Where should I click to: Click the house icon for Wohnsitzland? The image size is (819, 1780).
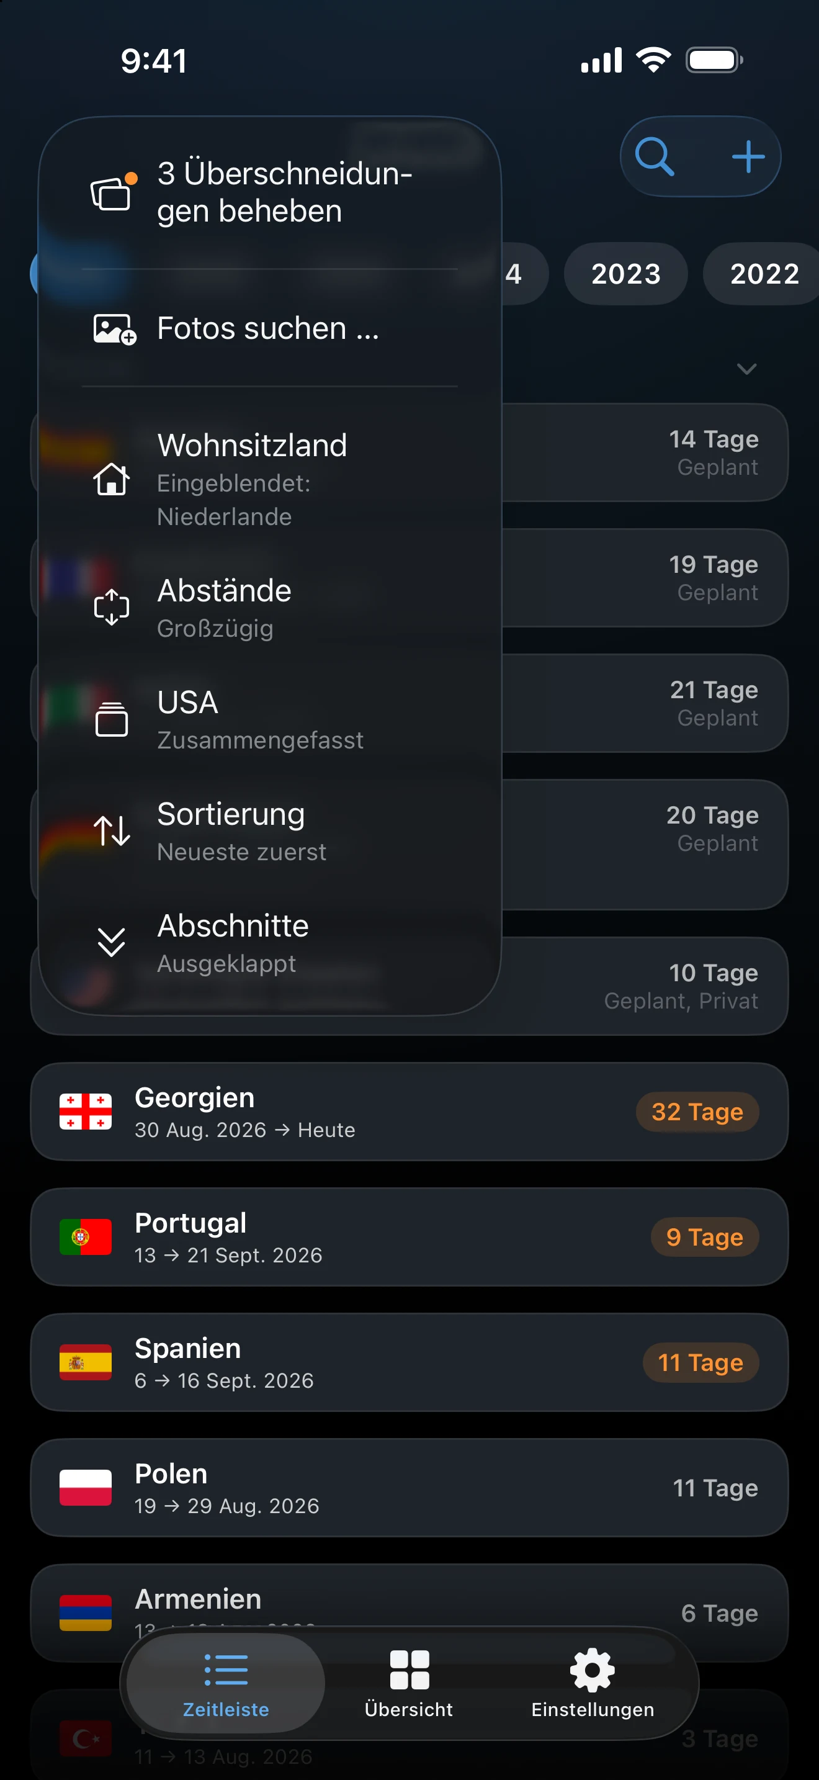coord(111,478)
